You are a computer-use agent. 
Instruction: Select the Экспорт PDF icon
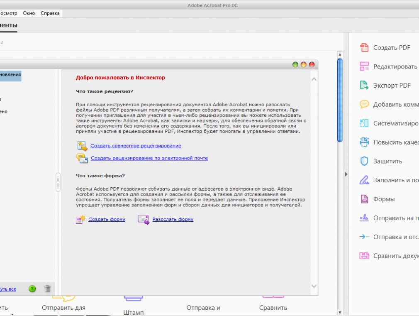coord(364,86)
